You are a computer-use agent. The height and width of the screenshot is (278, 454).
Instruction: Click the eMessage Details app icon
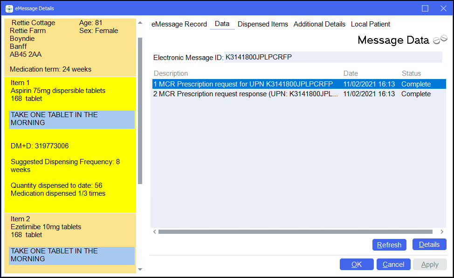(x=9, y=8)
